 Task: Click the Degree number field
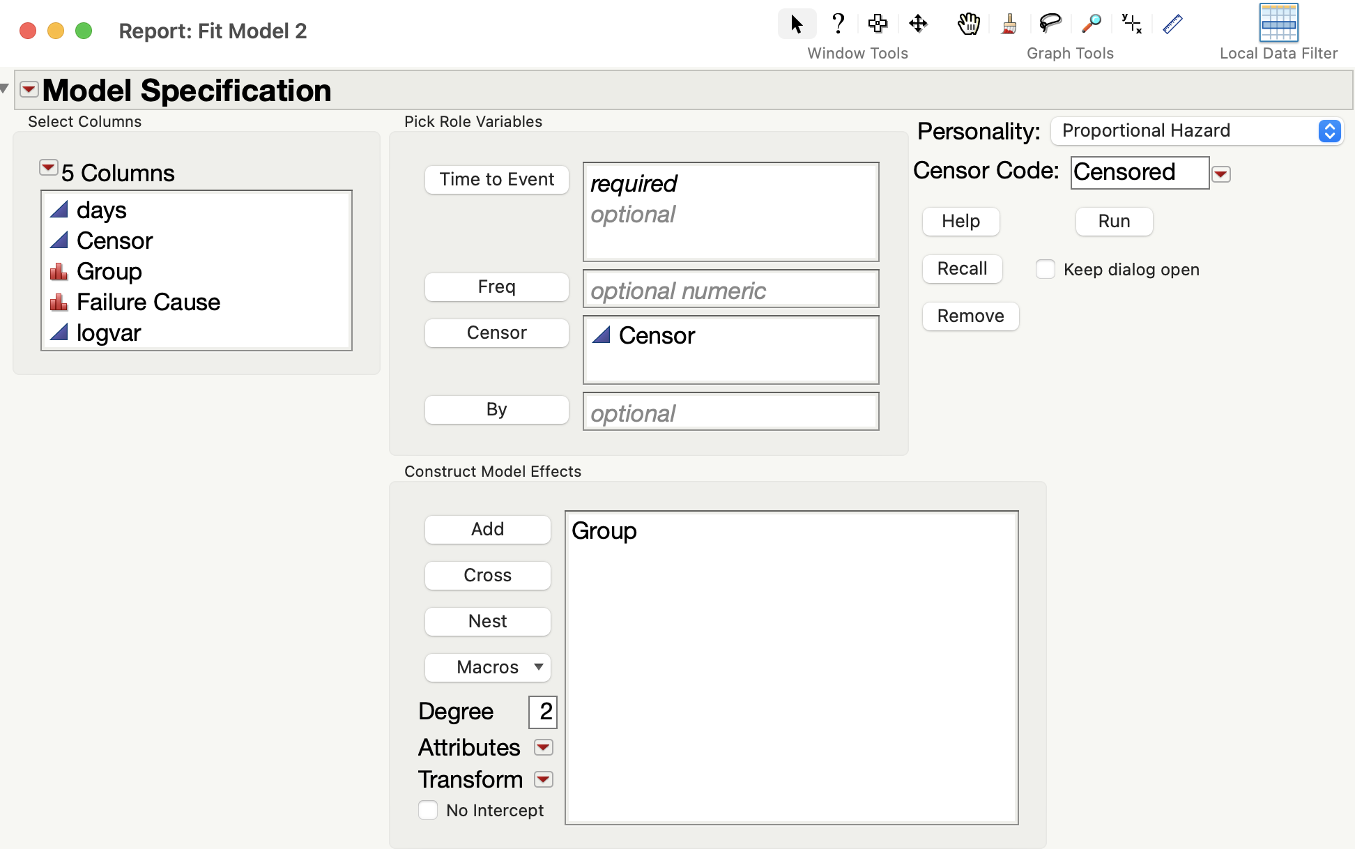(543, 712)
